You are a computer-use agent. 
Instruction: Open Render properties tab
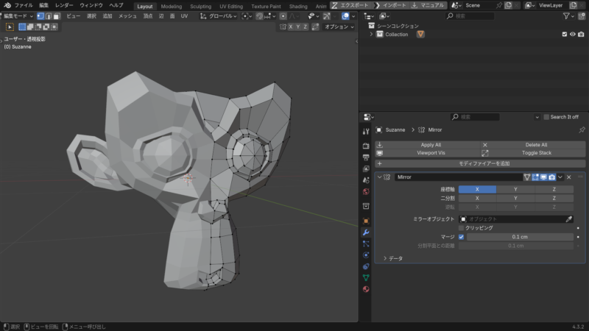pyautogui.click(x=366, y=146)
